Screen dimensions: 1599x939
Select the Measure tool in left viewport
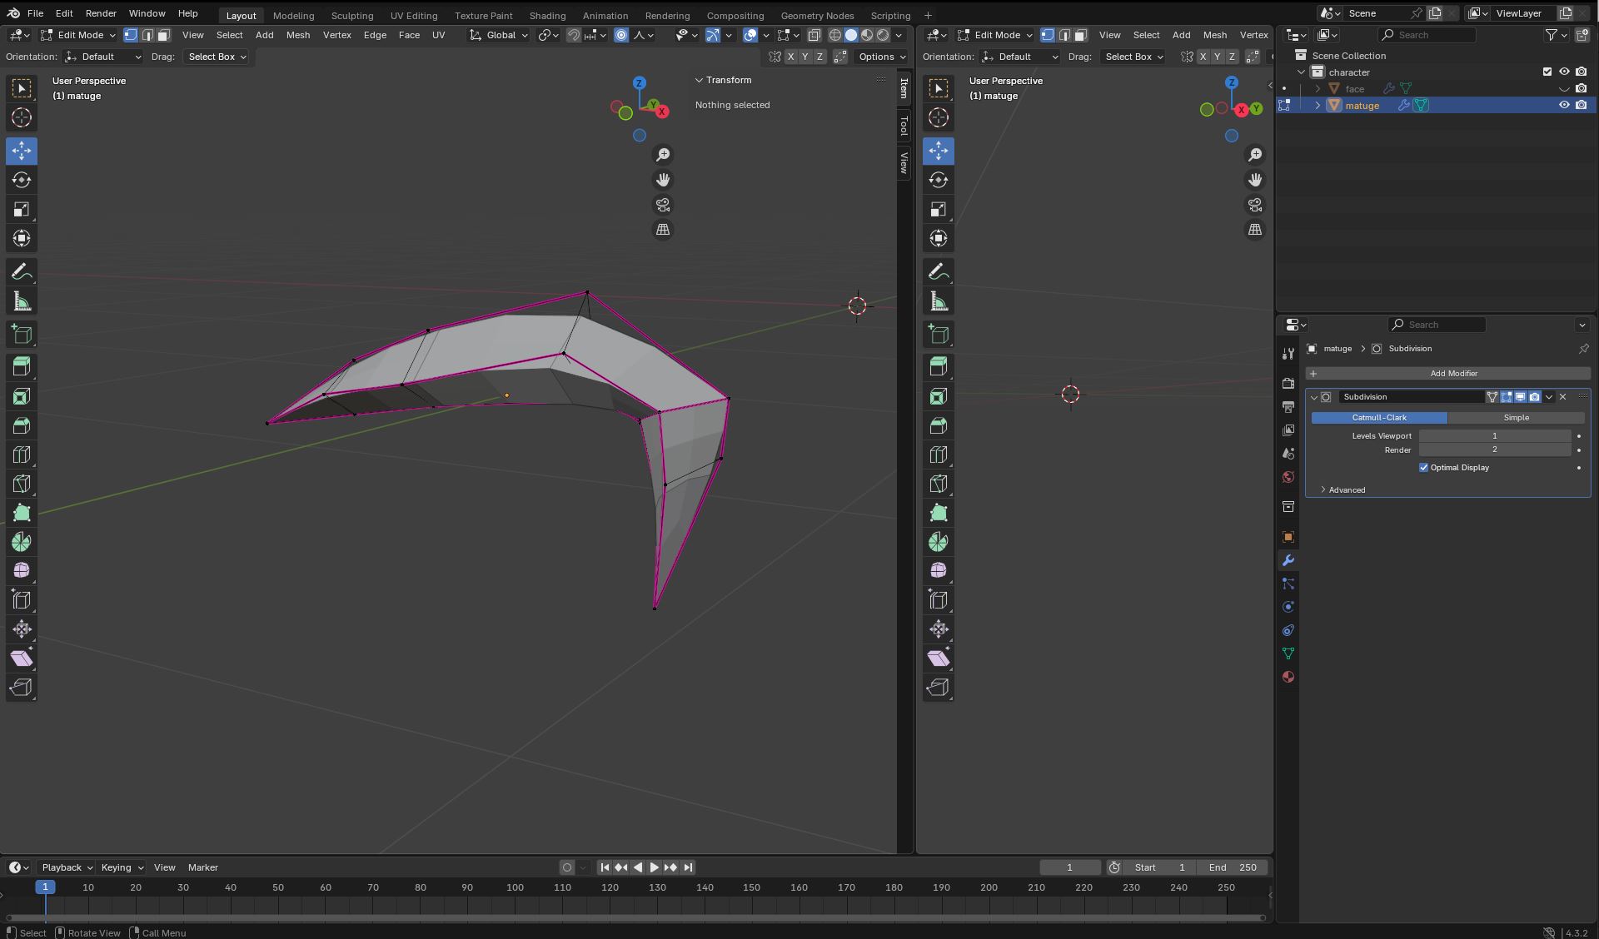click(22, 301)
